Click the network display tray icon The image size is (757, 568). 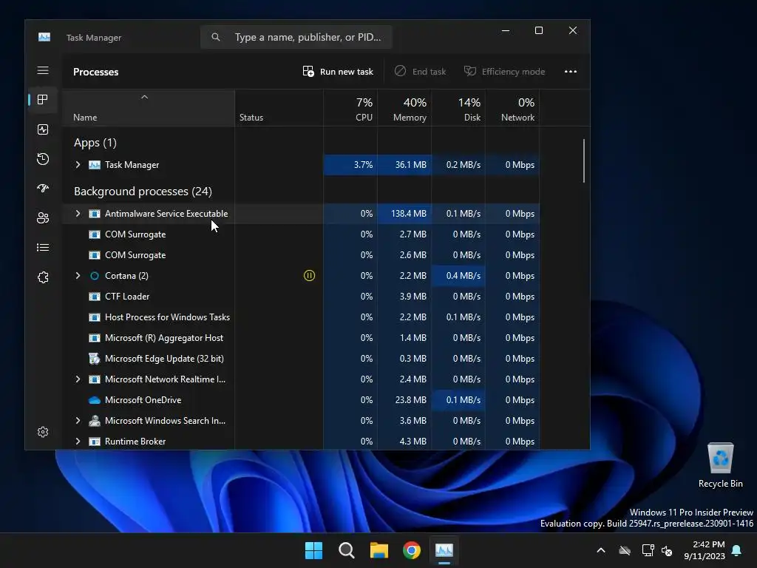648,550
